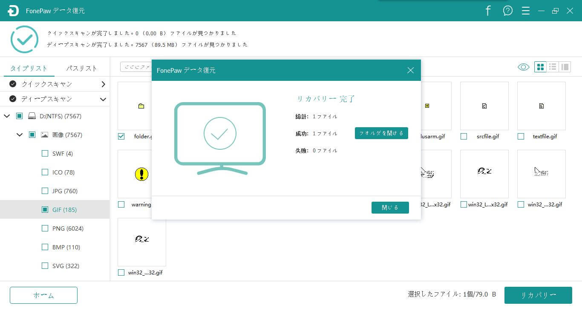The height and width of the screenshot is (314, 582).
Task: Check the PNG (6024) checkbox
Action: [x=45, y=228]
